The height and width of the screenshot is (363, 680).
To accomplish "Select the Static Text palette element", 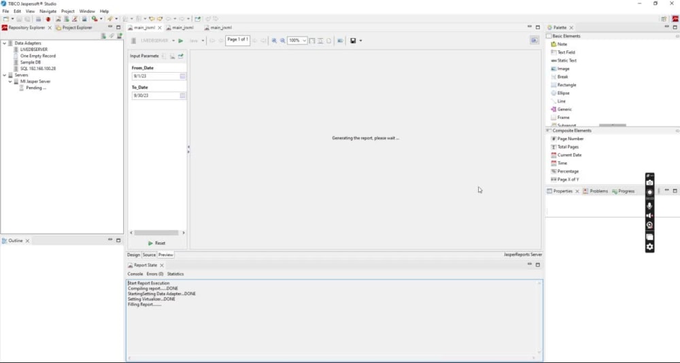I will [x=563, y=60].
